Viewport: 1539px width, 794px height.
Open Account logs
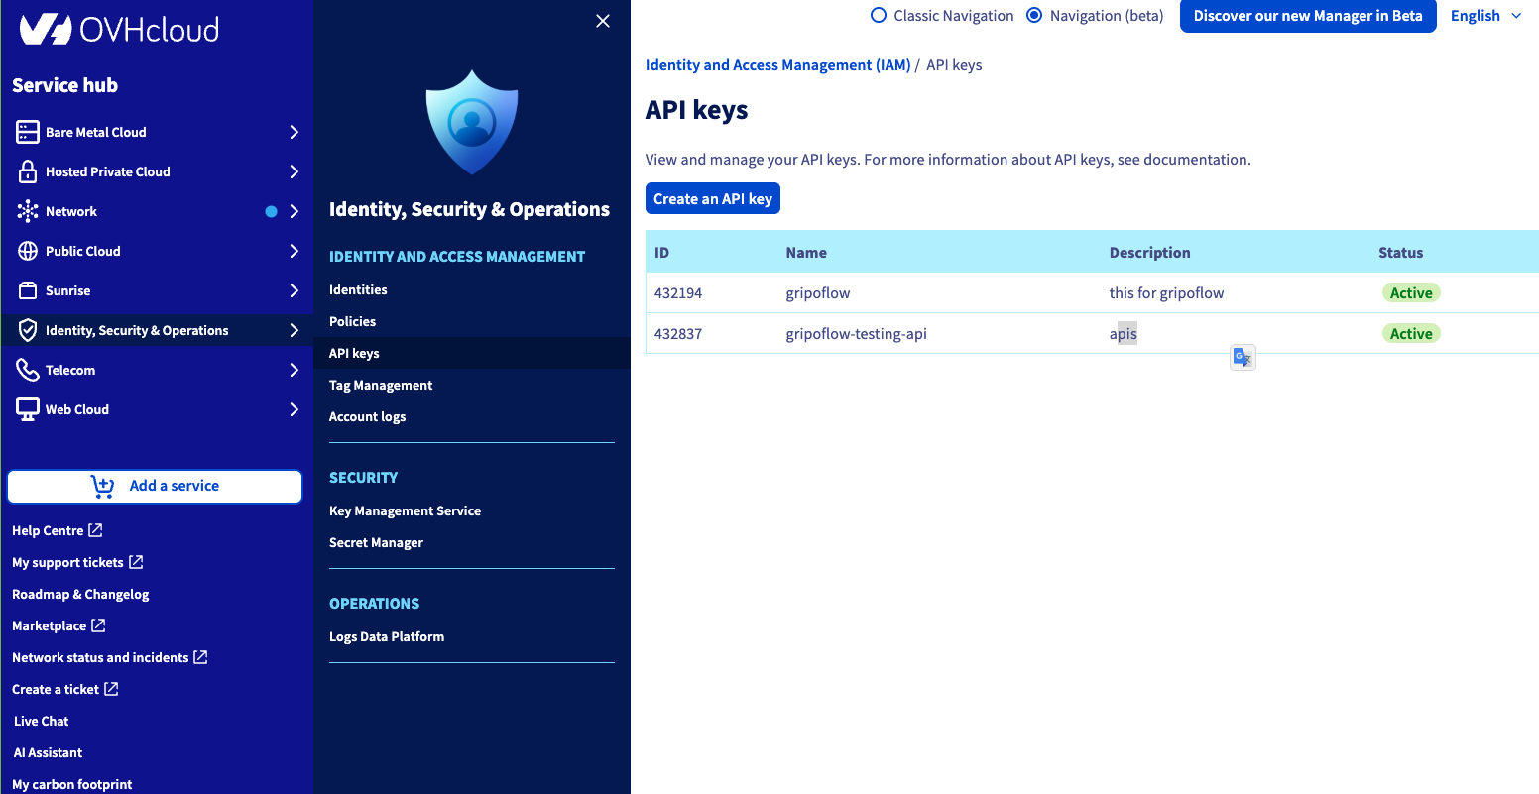pyautogui.click(x=367, y=416)
